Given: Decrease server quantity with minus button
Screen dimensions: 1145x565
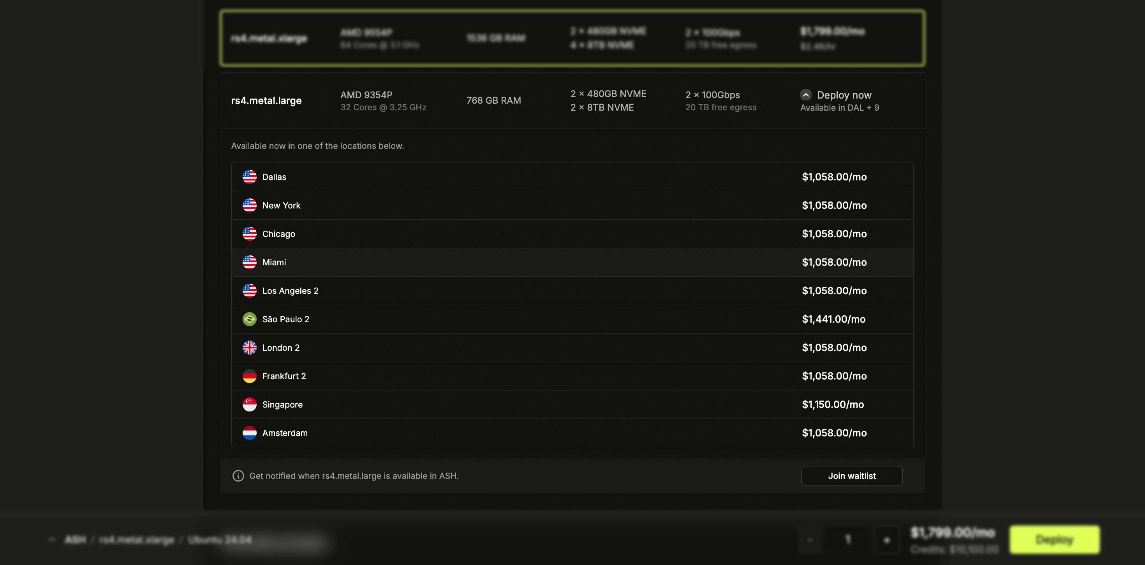Looking at the screenshot, I should coord(810,540).
